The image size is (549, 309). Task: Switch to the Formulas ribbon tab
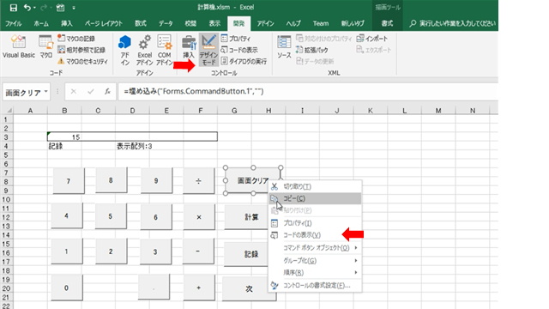(x=141, y=23)
